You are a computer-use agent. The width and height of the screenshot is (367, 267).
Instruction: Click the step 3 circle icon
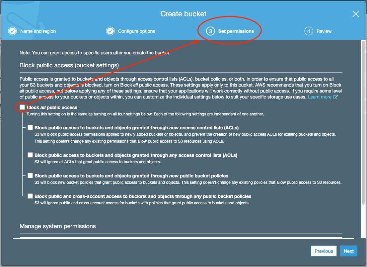pos(210,31)
